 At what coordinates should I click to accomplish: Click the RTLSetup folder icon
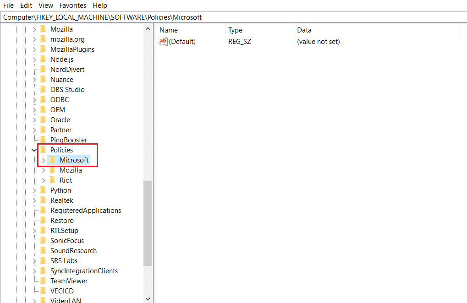43,230
